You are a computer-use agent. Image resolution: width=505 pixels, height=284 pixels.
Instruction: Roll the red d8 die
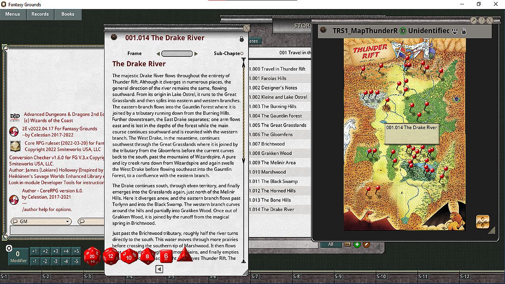pos(148,256)
